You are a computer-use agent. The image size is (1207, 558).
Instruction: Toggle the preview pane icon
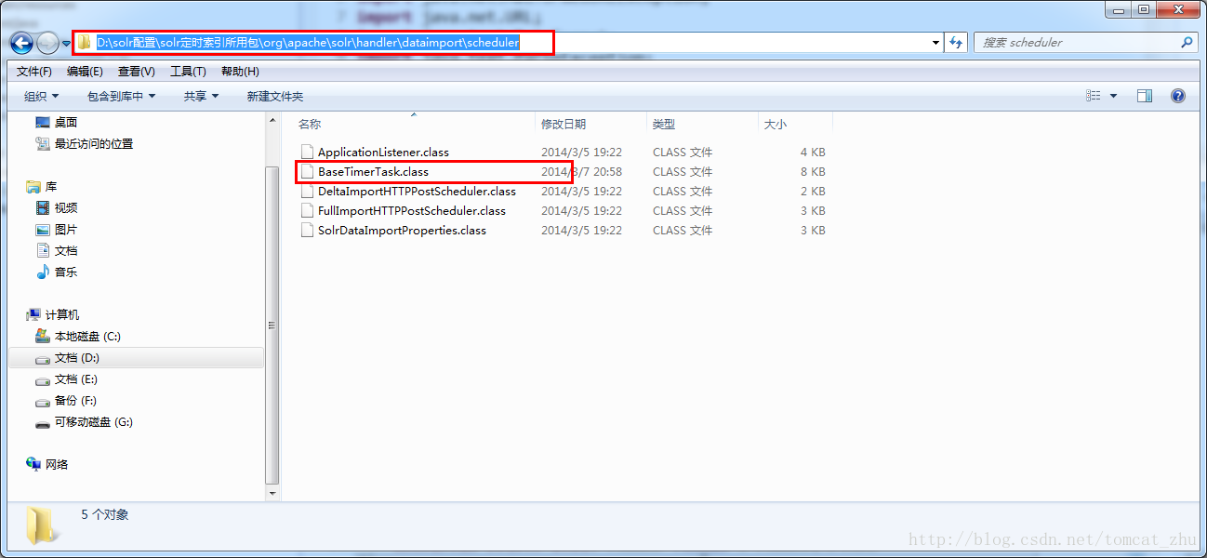1145,96
